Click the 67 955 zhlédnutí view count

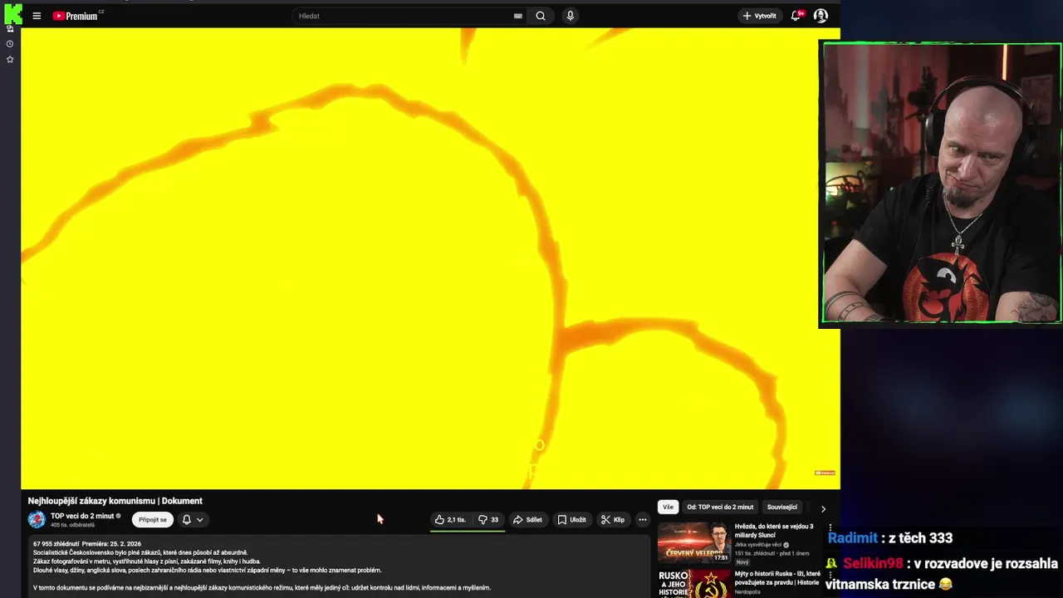click(56, 544)
